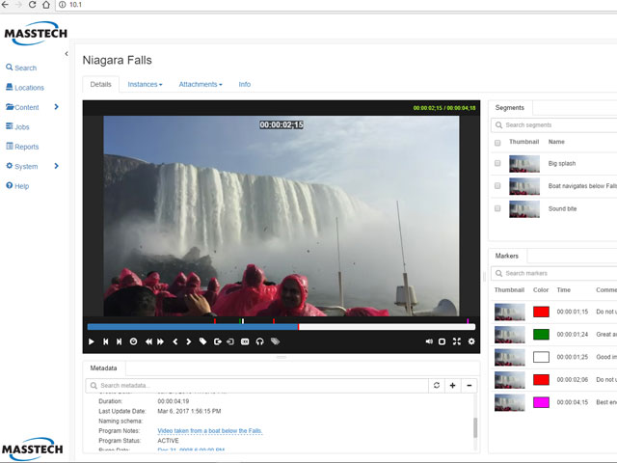The image size is (617, 463).
Task: Check the Big splash segment
Action: tap(497, 163)
